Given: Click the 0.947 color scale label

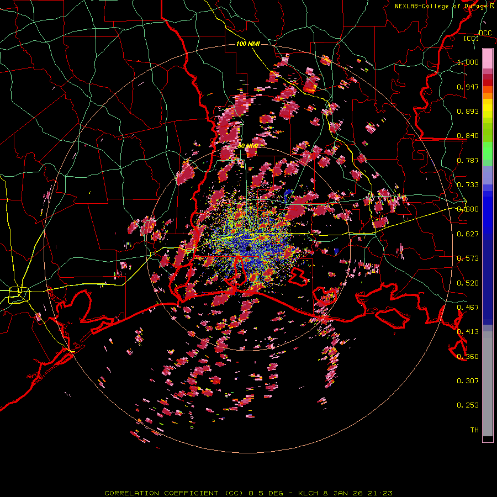Looking at the screenshot, I should coord(468,87).
